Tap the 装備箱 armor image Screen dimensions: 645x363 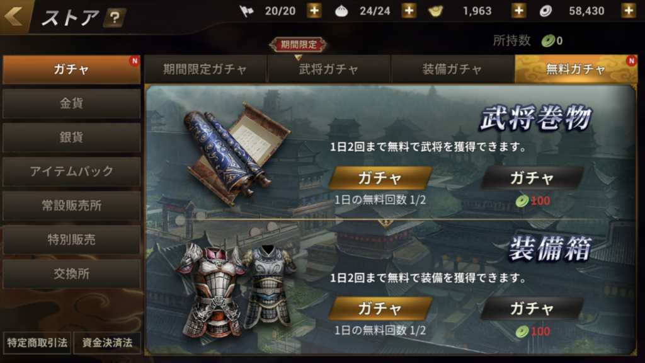point(236,288)
